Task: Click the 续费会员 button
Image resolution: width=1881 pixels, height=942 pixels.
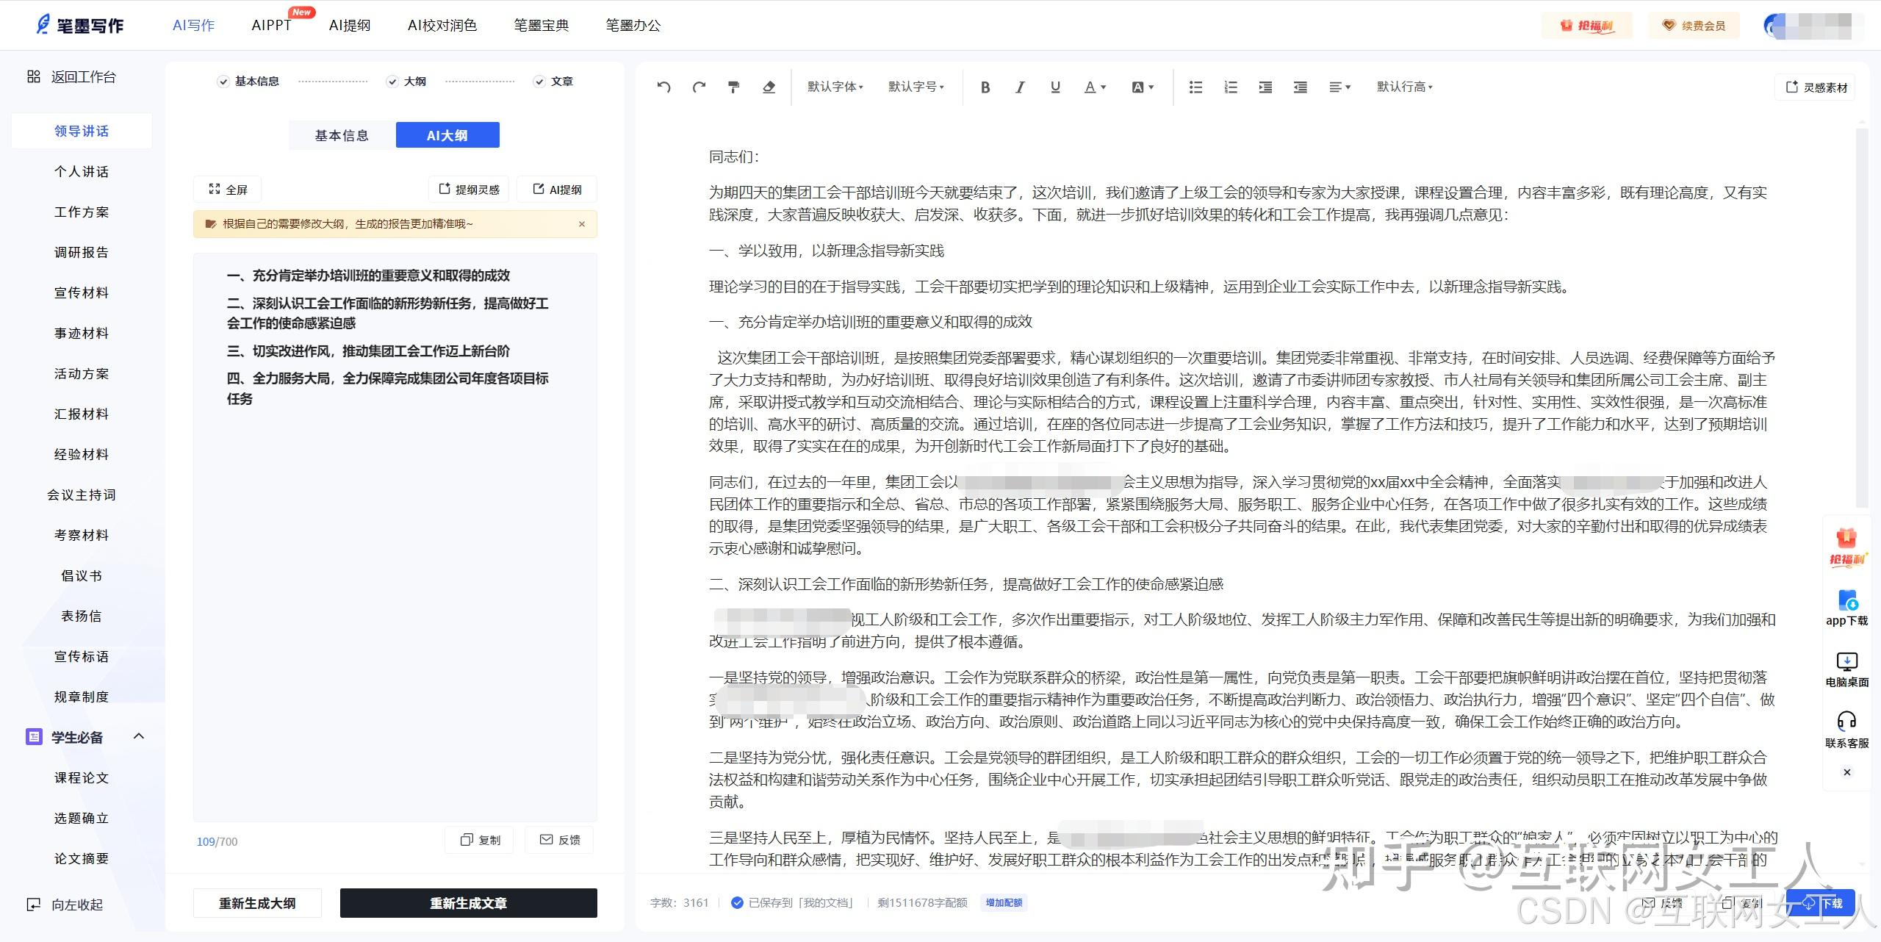Action: (1694, 26)
